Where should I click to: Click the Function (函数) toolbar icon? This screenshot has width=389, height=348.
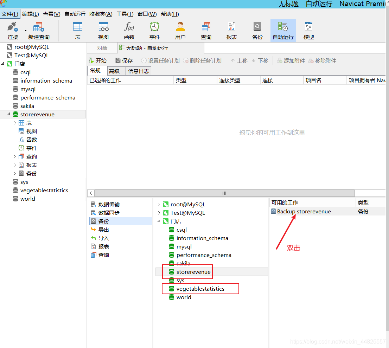[x=129, y=31]
